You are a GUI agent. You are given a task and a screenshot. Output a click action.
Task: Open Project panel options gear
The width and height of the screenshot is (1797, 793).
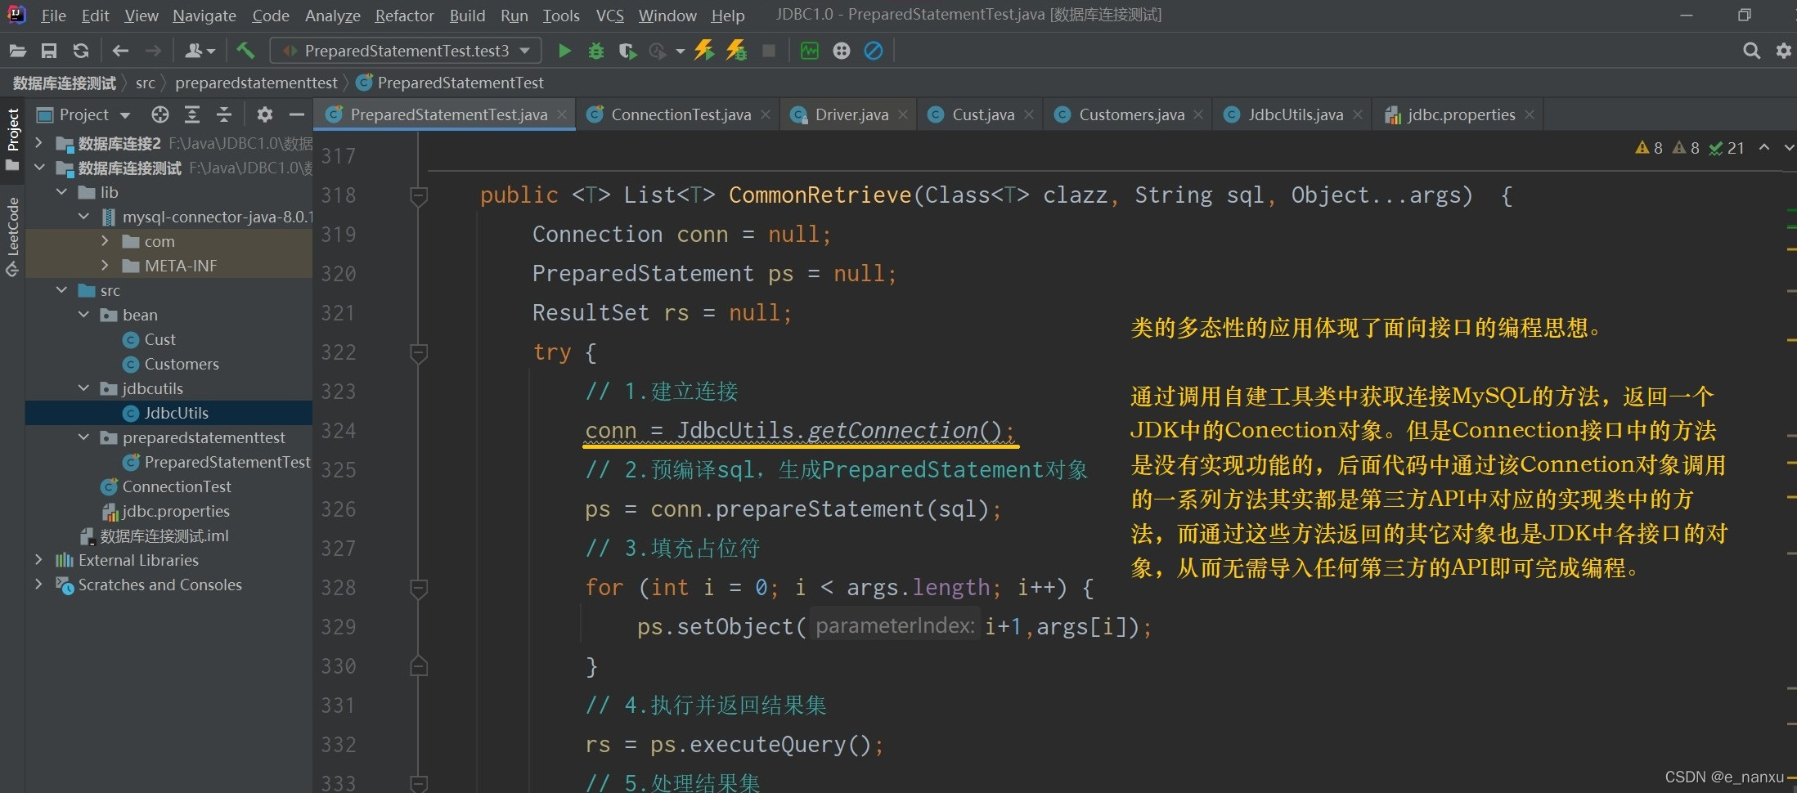coord(264,114)
